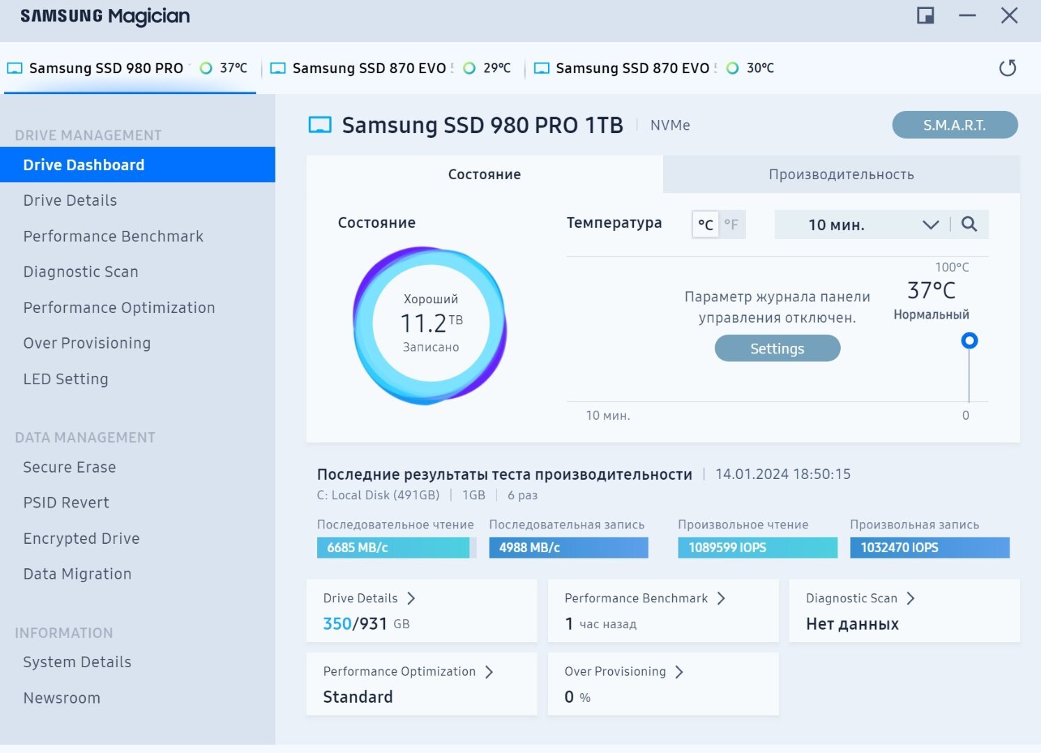
Task: Click the Нормальный temperature status text
Action: click(x=932, y=314)
